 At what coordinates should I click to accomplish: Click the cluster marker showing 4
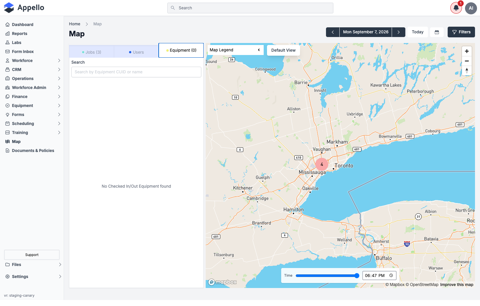point(322,164)
